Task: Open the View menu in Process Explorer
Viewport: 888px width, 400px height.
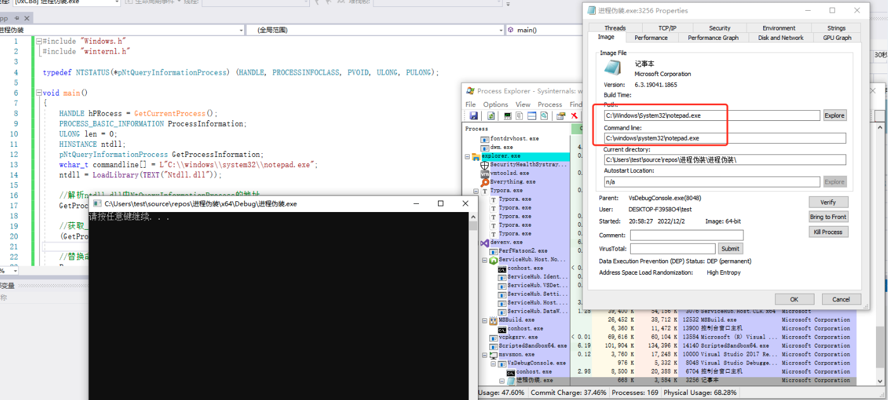Action: (x=523, y=104)
